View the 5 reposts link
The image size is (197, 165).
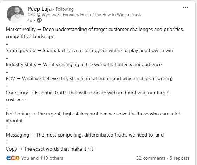click(x=179, y=158)
